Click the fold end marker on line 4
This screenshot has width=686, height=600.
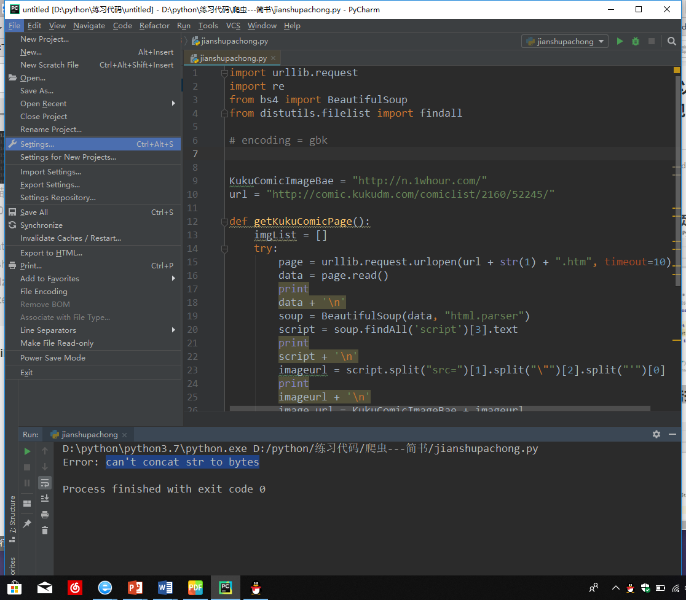tap(224, 114)
